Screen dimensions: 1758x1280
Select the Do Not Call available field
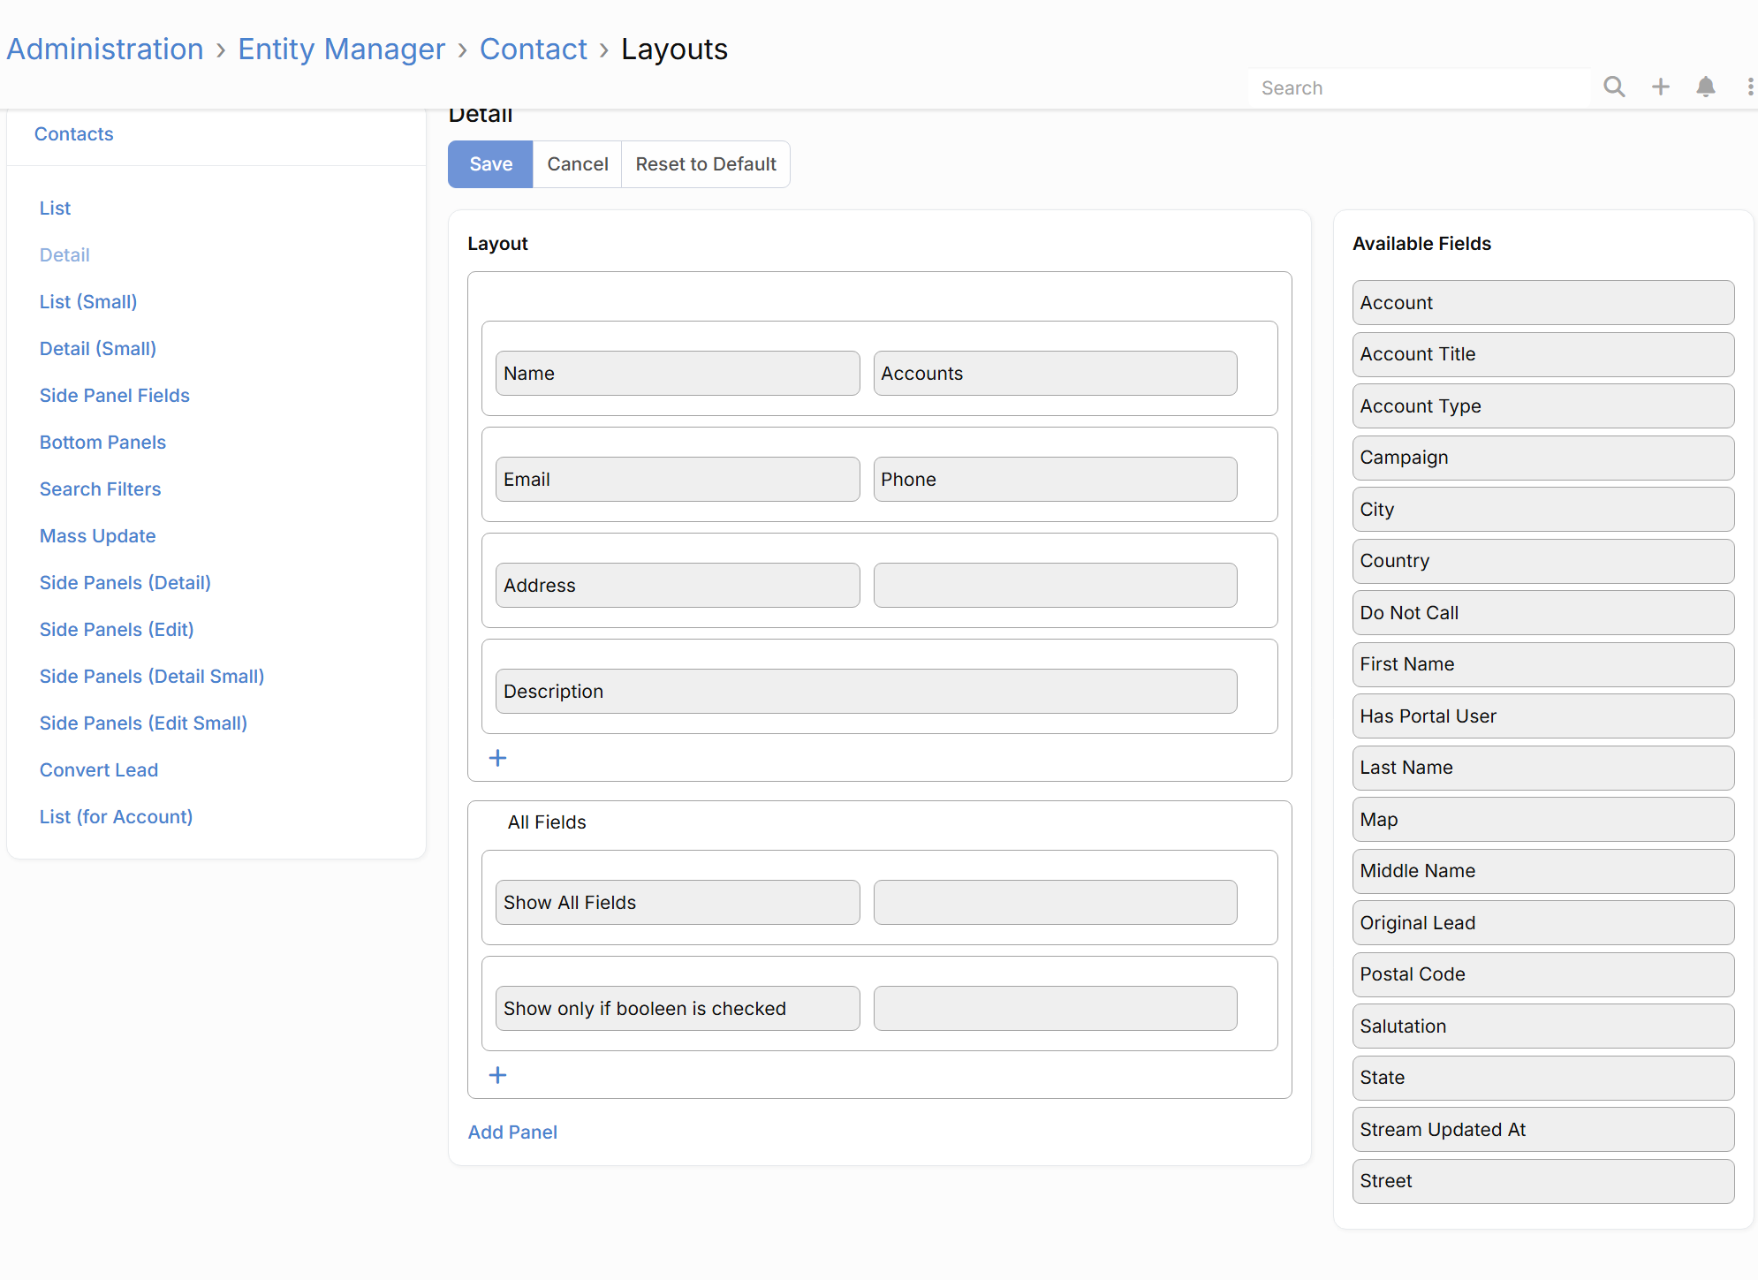point(1542,612)
